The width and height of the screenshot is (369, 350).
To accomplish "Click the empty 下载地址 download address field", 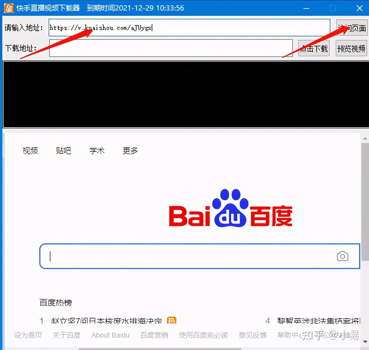I will tap(171, 48).
